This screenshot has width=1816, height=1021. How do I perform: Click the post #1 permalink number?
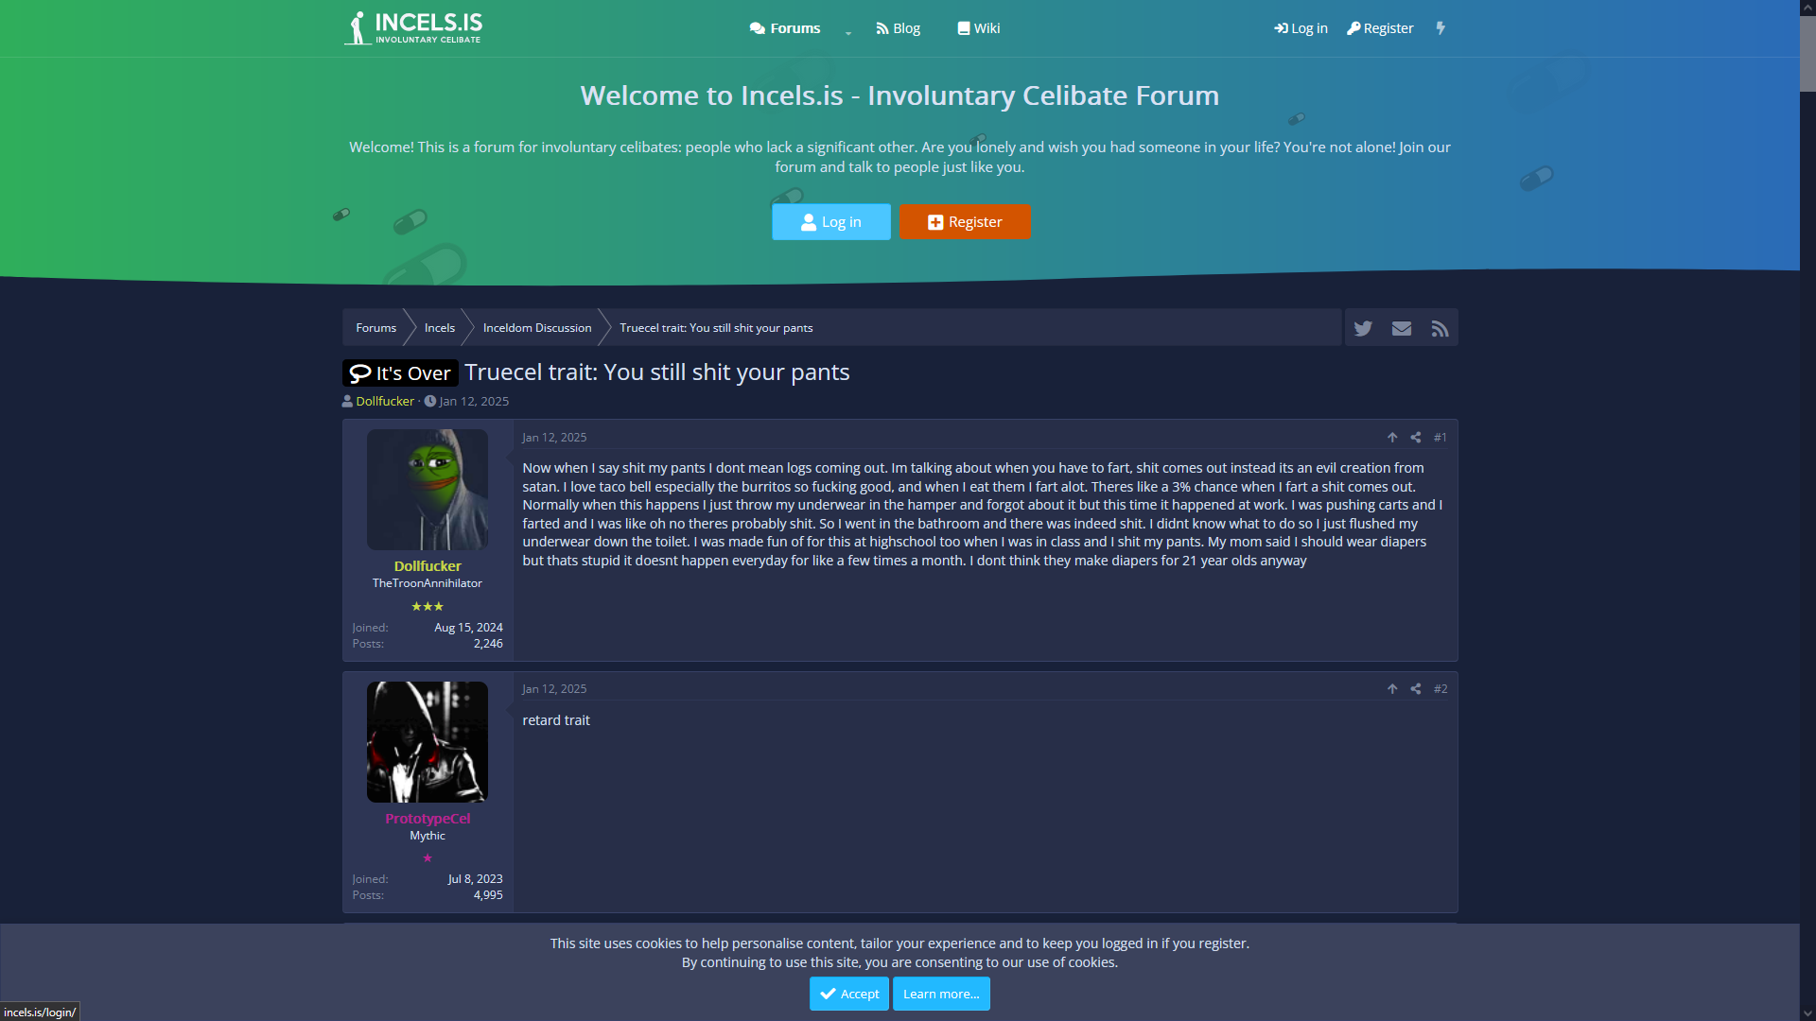pyautogui.click(x=1440, y=438)
